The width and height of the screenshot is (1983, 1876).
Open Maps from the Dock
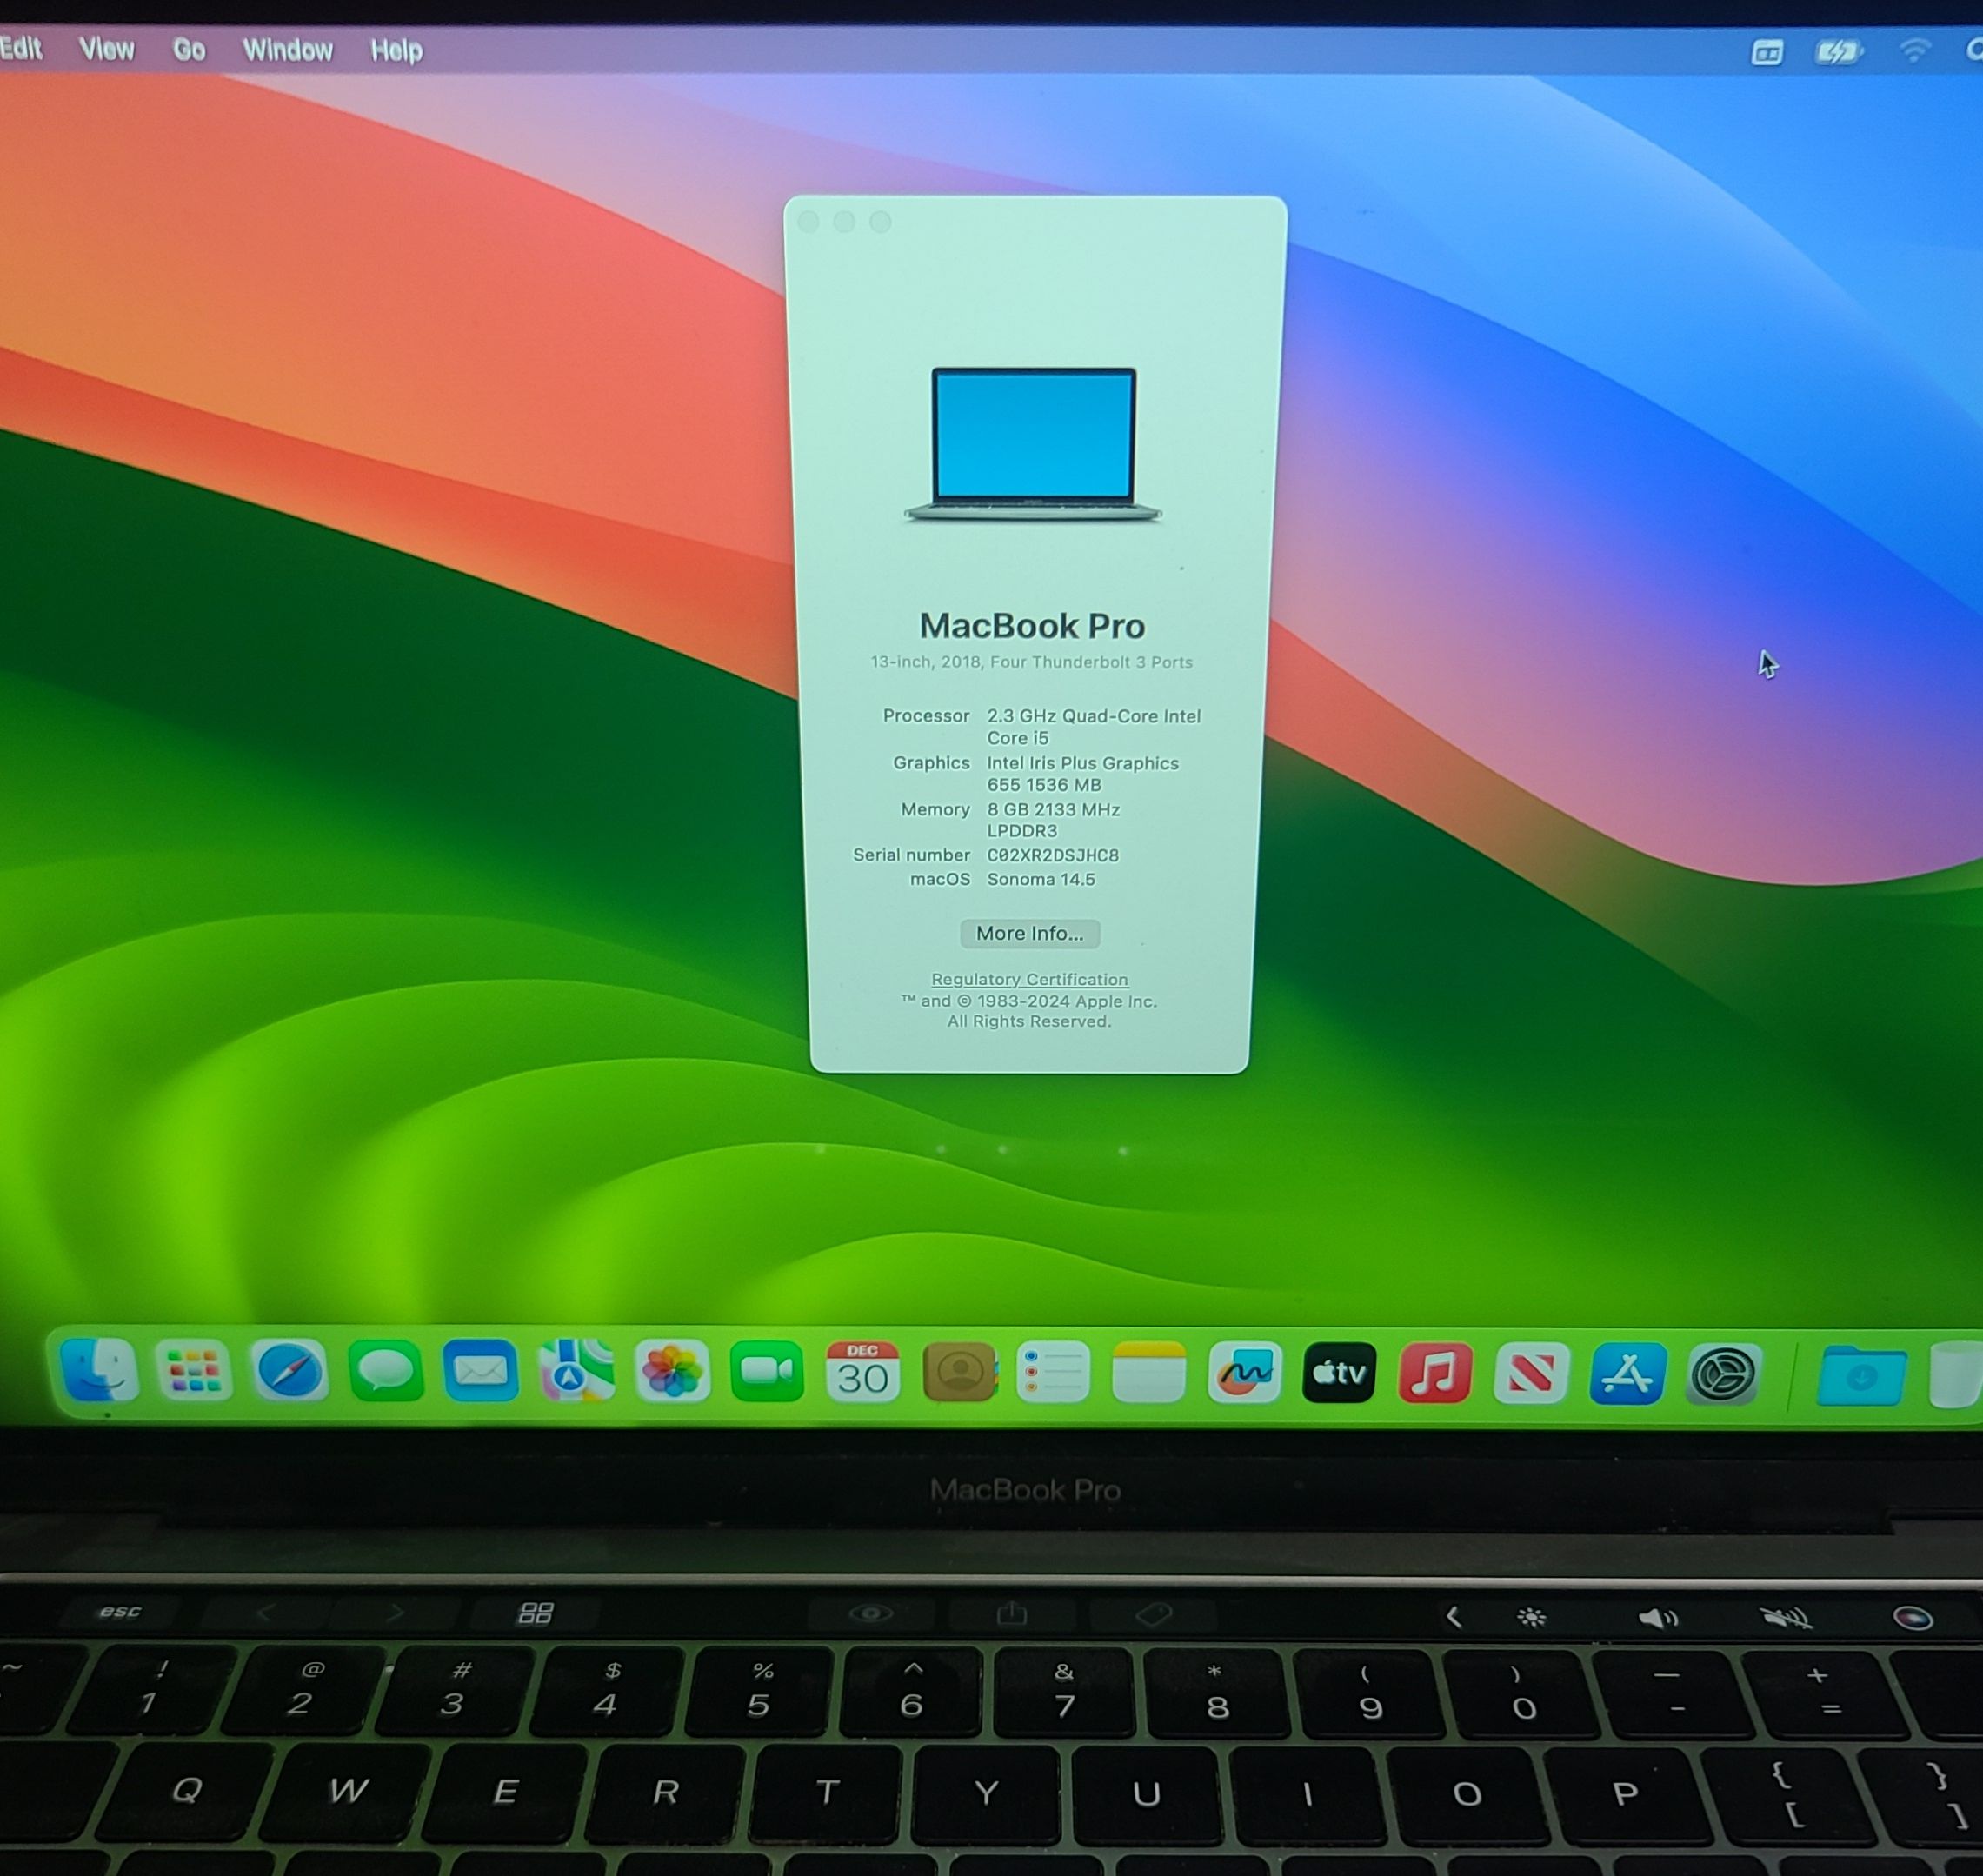coord(577,1370)
